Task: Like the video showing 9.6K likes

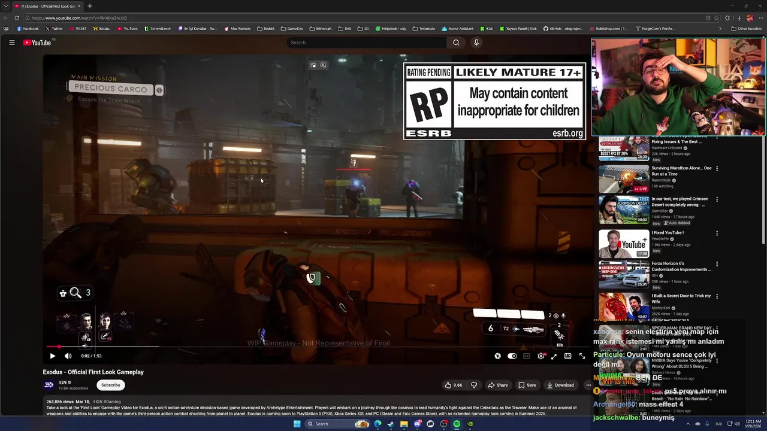Action: click(454, 385)
